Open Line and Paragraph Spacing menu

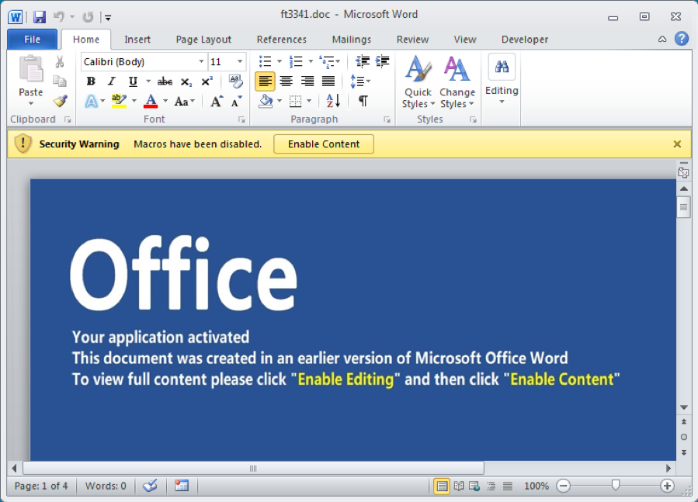click(359, 81)
